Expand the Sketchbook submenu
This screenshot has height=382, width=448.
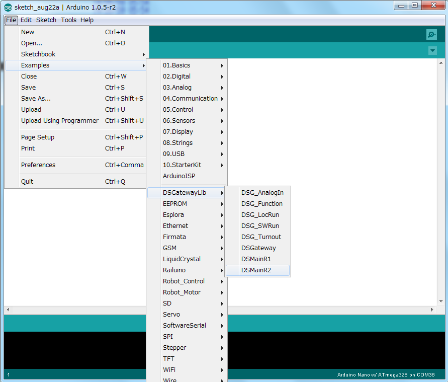tap(76, 54)
